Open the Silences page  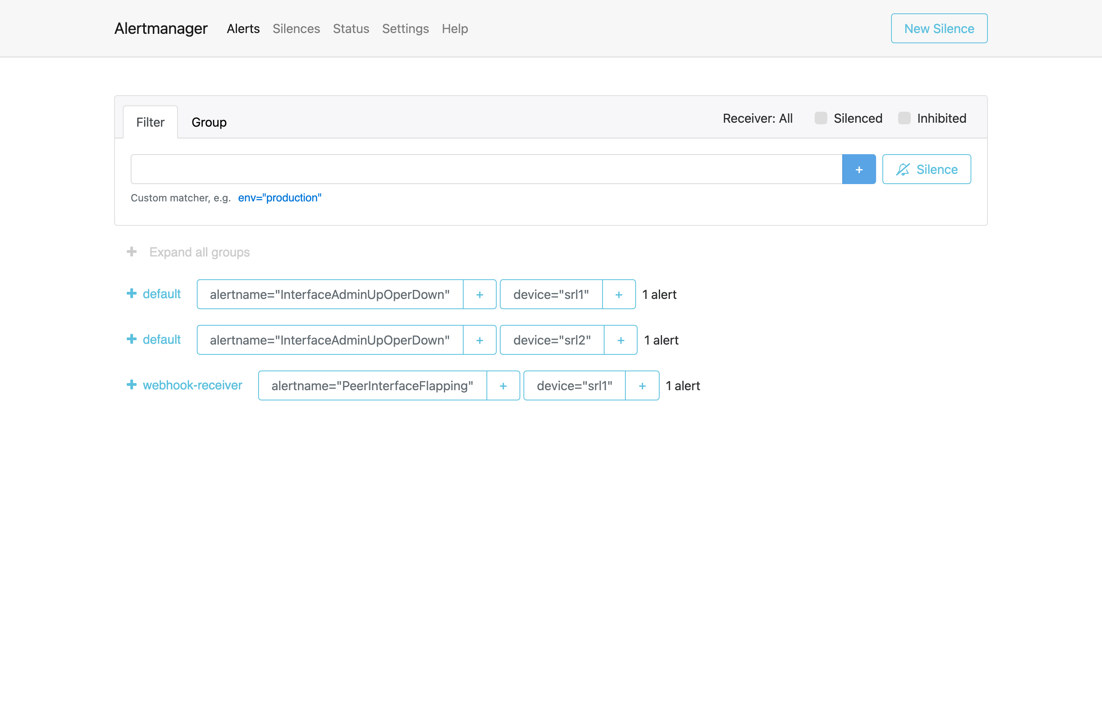[296, 28]
